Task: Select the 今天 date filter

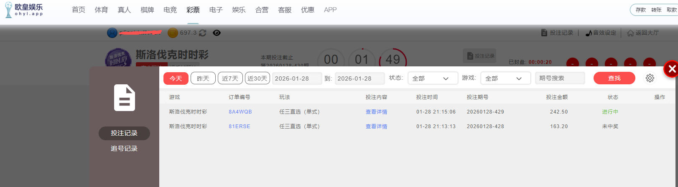Action: tap(176, 78)
